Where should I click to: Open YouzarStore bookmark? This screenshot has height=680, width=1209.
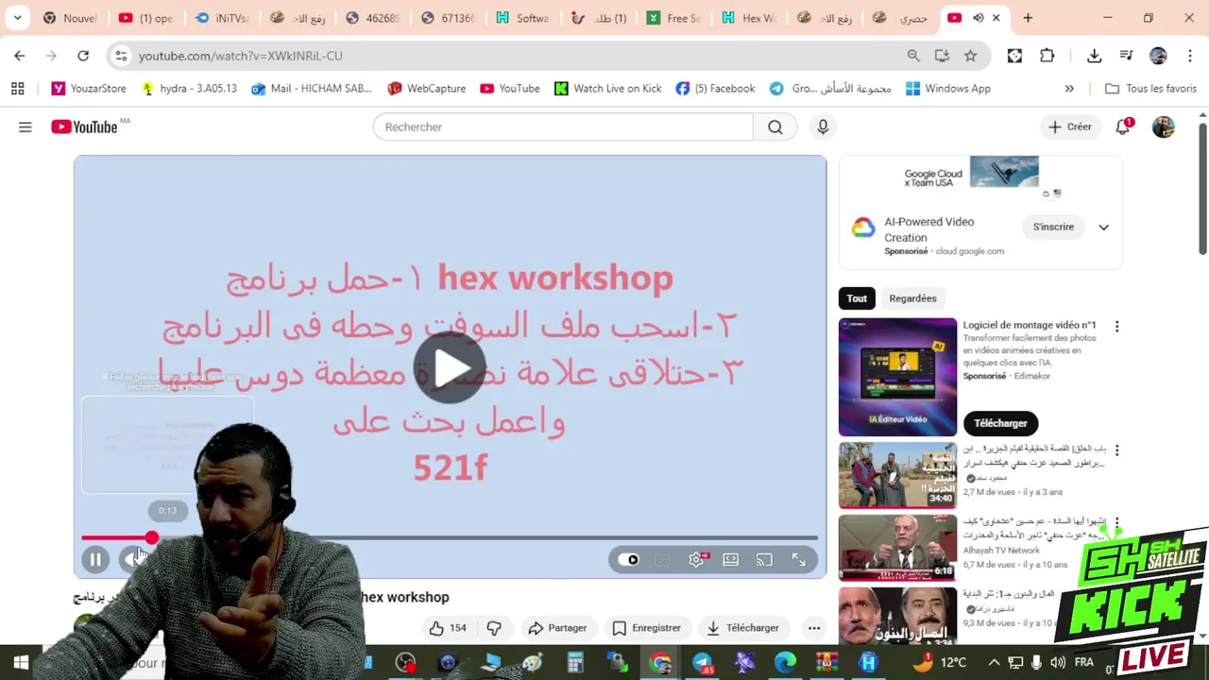pos(89,89)
